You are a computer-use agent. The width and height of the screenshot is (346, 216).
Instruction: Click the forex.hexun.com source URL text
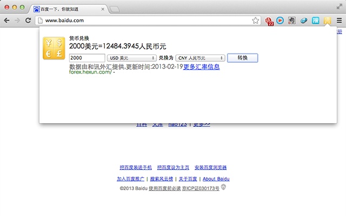pyautogui.click(x=90, y=72)
